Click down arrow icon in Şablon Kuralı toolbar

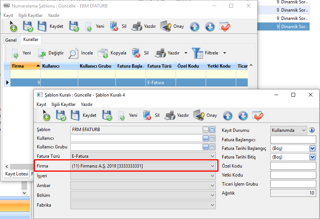coord(243,116)
